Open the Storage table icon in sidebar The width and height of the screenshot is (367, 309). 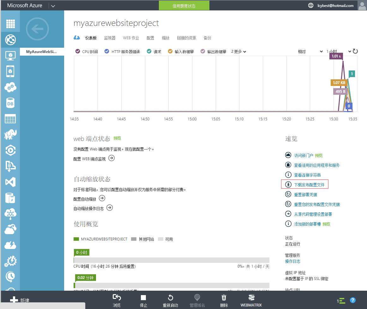[10, 119]
